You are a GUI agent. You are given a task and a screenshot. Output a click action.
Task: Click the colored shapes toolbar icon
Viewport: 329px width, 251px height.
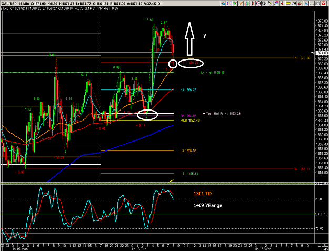pyautogui.click(x=223, y=3)
